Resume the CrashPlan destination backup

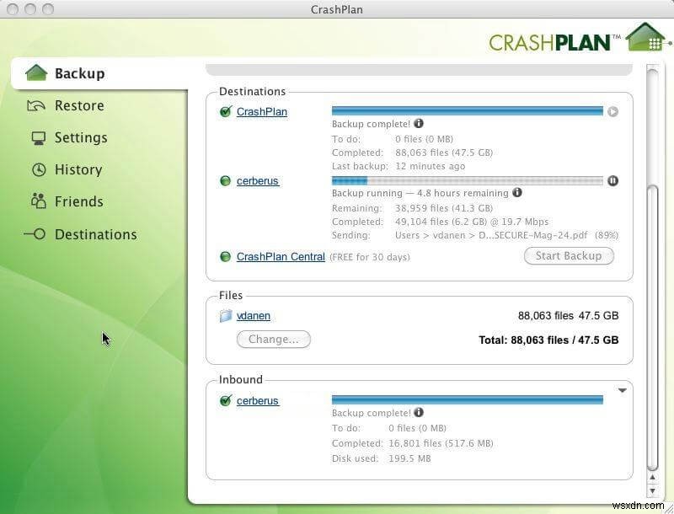tap(613, 110)
